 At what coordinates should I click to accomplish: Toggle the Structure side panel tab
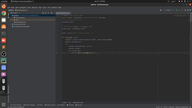(8, 99)
